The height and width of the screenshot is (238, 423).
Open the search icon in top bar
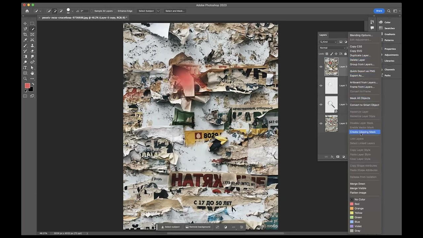click(x=389, y=11)
